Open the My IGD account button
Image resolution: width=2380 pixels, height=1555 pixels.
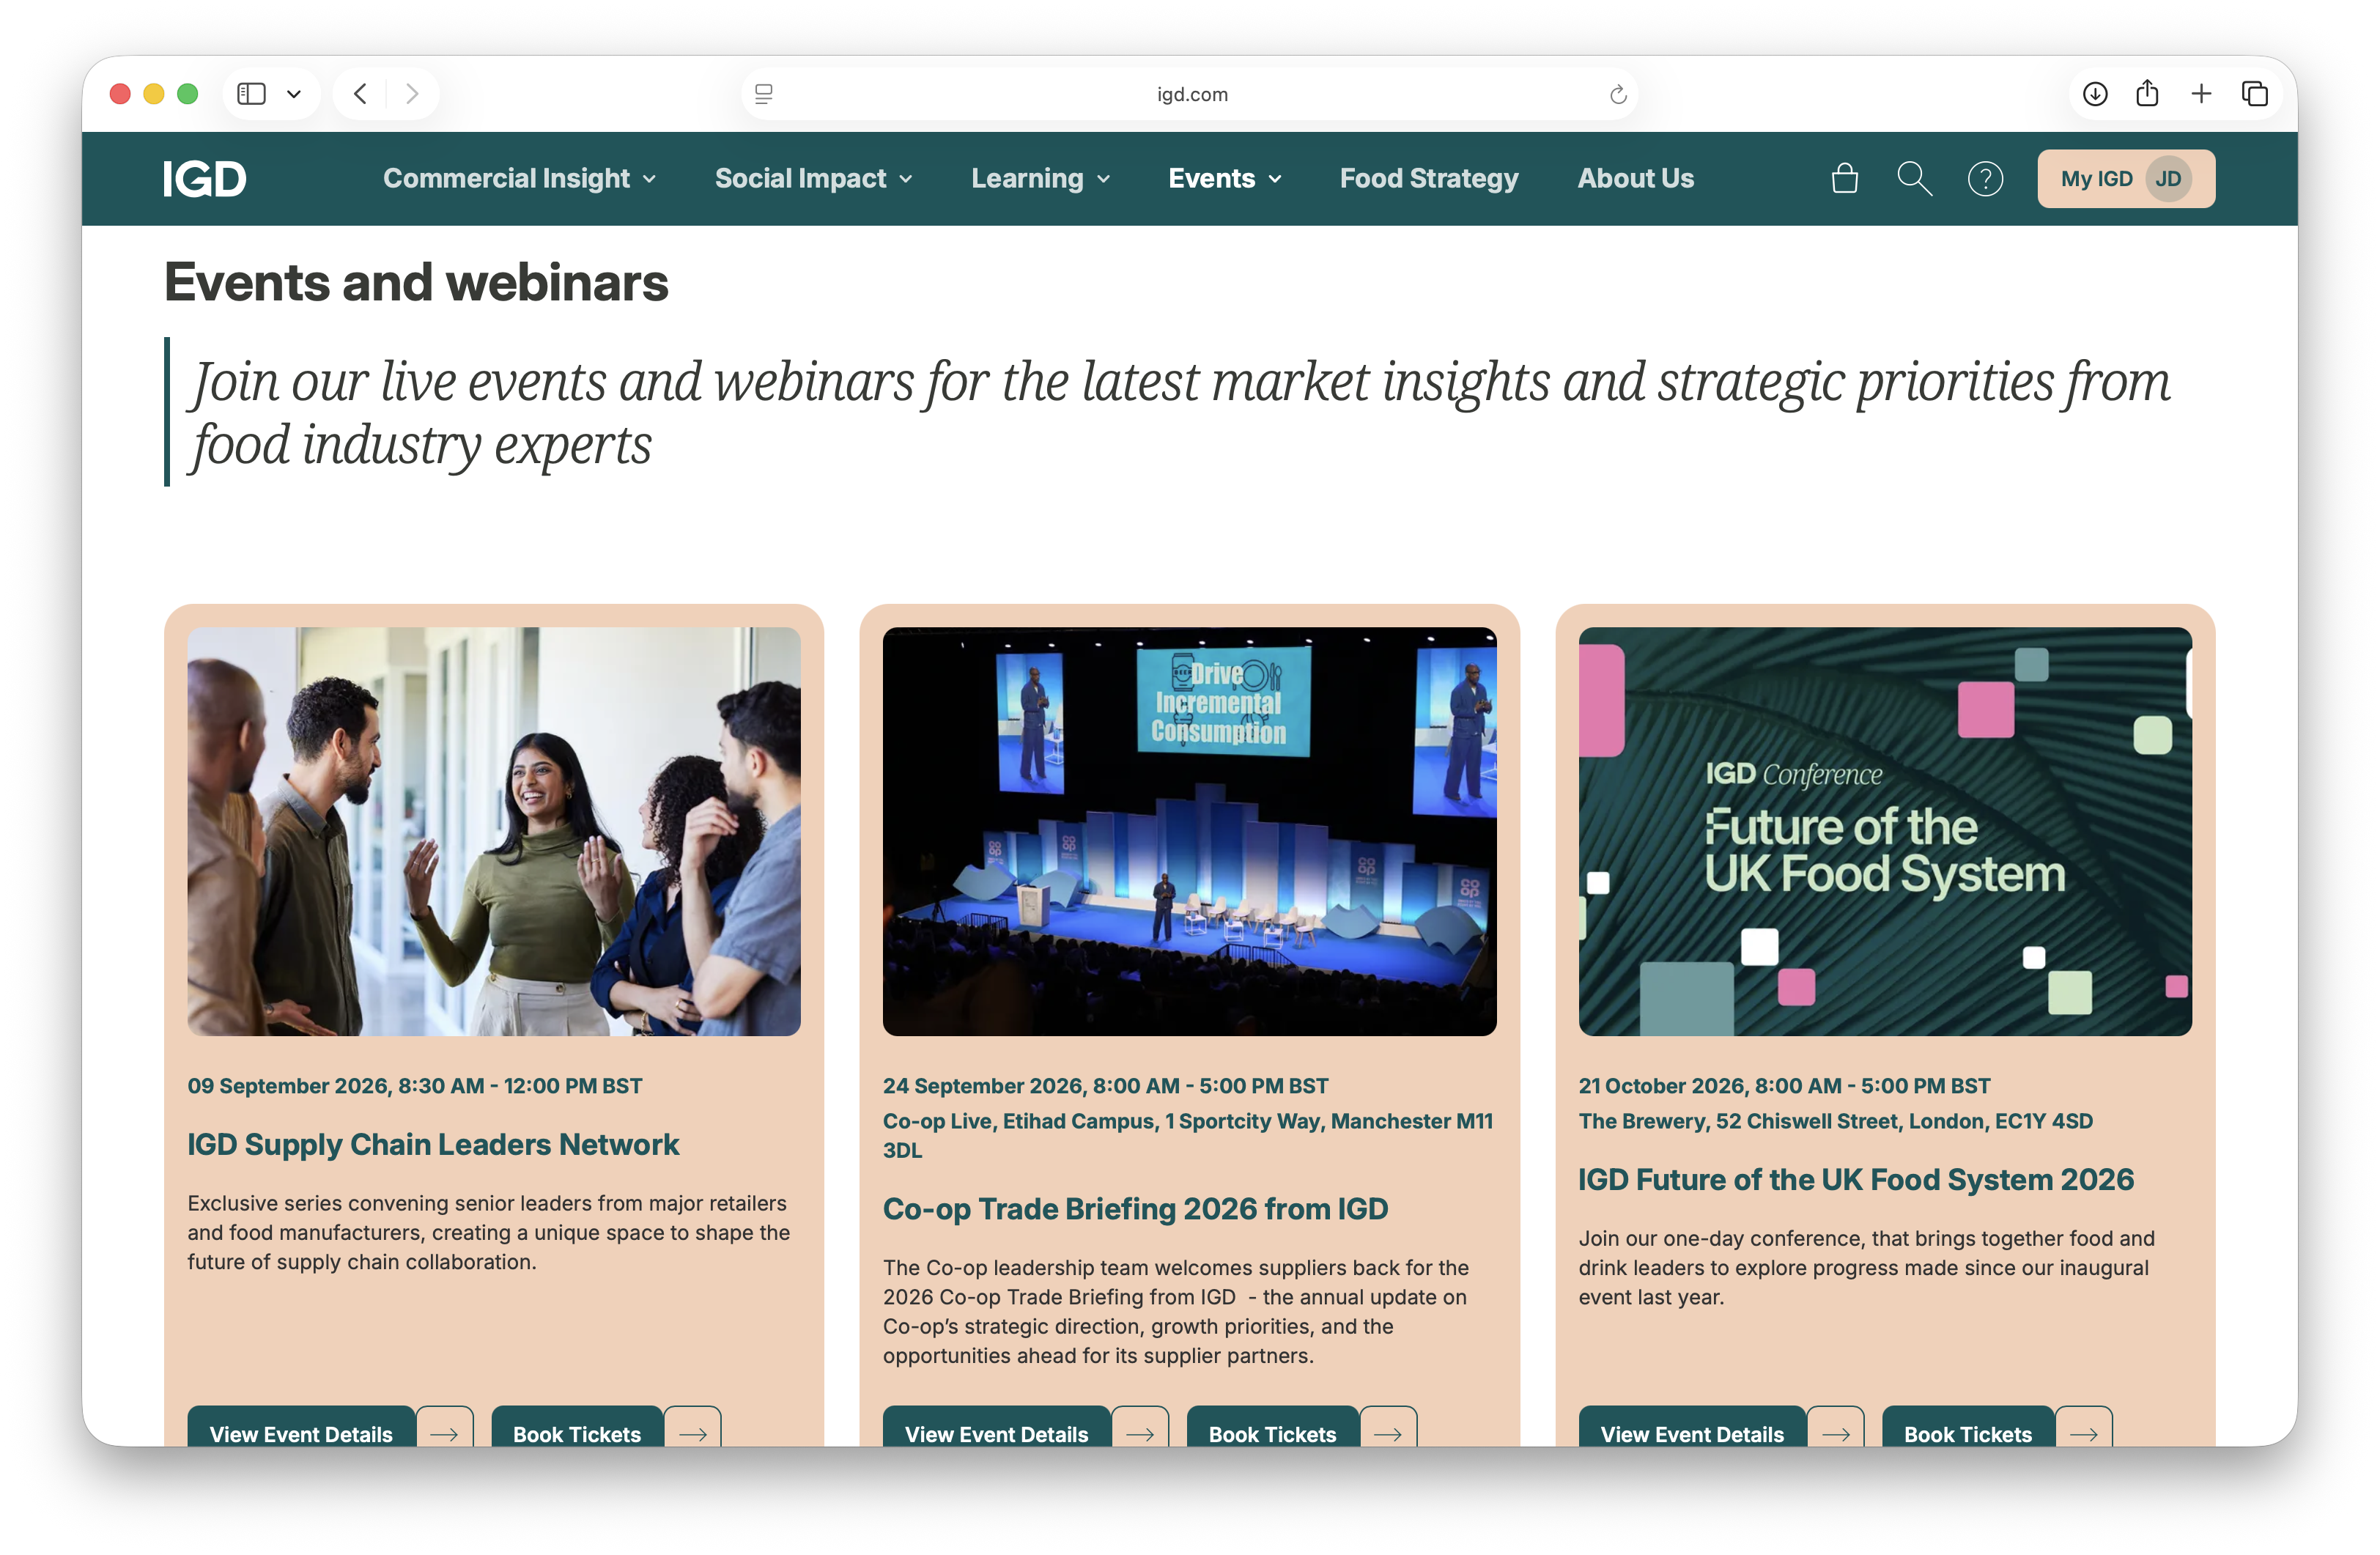click(2126, 179)
